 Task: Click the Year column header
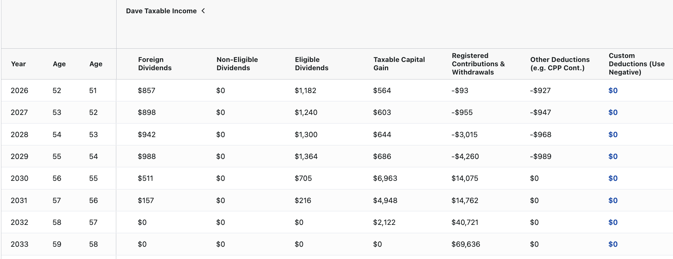pyautogui.click(x=18, y=64)
